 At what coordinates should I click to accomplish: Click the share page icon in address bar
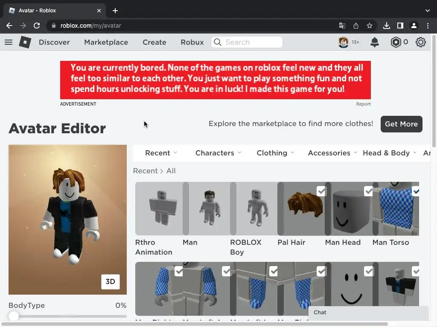[356, 26]
